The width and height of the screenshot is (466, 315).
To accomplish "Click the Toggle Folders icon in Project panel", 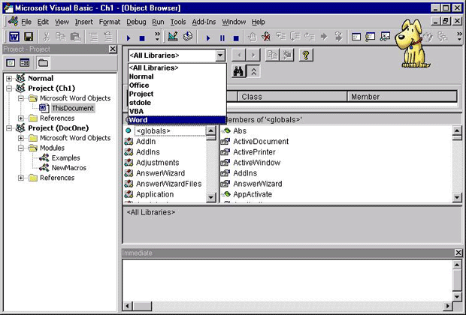I will coord(43,63).
